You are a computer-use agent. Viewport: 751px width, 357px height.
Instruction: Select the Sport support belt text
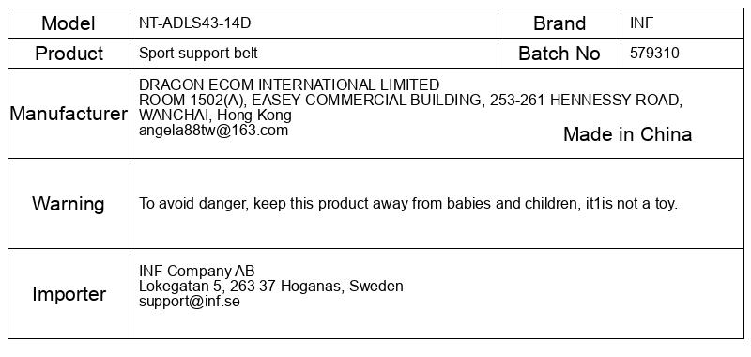198,54
